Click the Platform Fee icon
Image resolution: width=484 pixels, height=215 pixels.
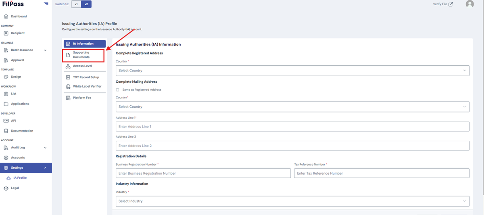pyautogui.click(x=68, y=98)
